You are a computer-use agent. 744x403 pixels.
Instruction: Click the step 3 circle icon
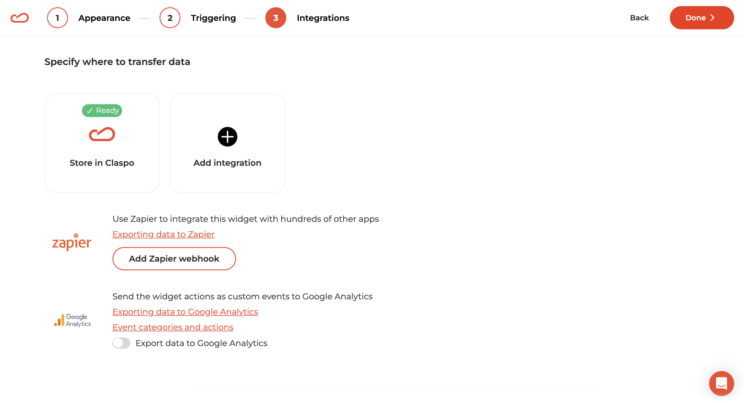pos(276,18)
